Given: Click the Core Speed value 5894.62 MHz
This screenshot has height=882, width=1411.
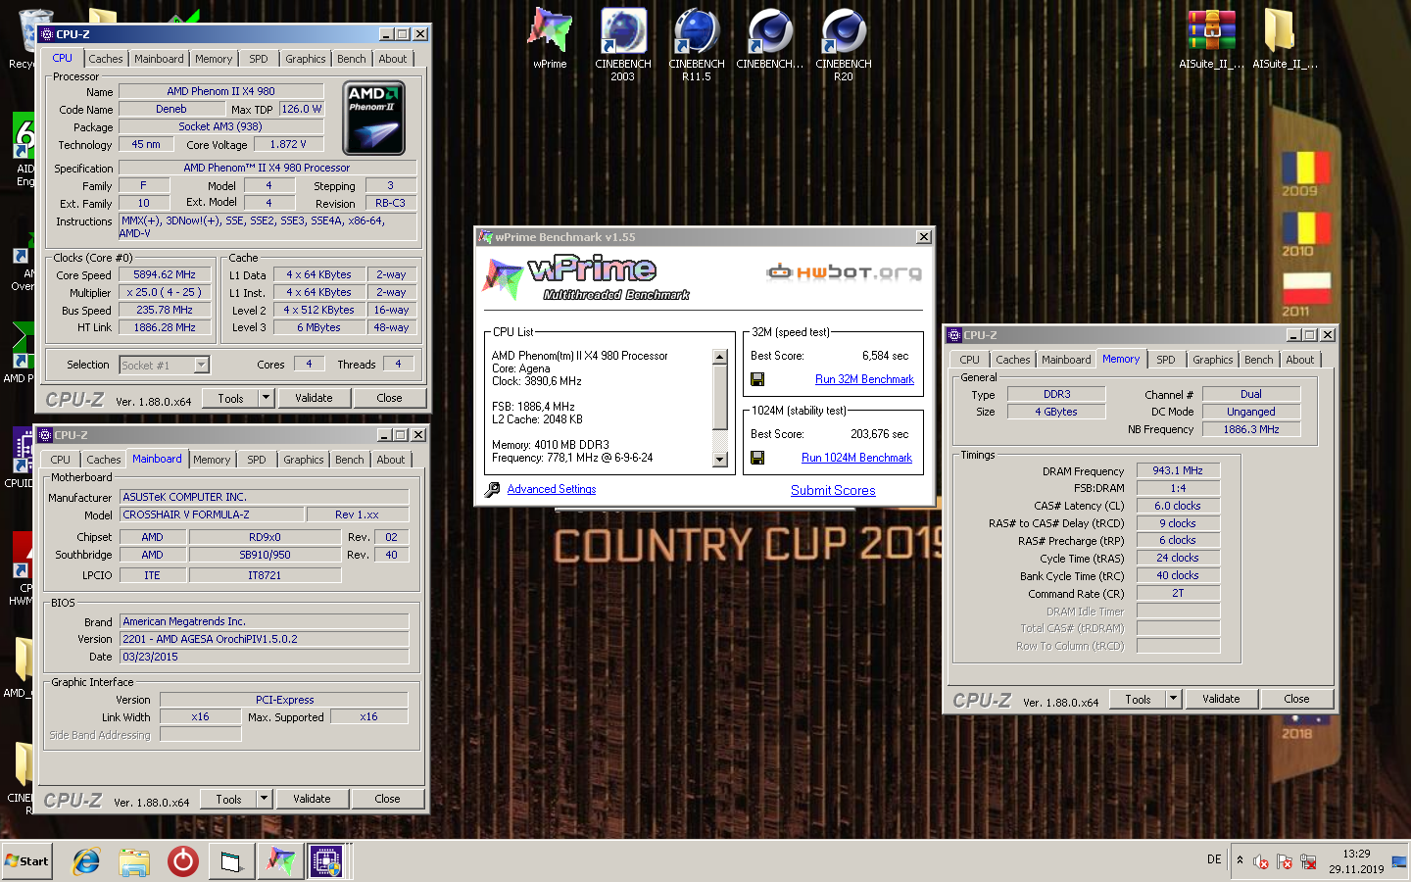Looking at the screenshot, I should point(165,274).
